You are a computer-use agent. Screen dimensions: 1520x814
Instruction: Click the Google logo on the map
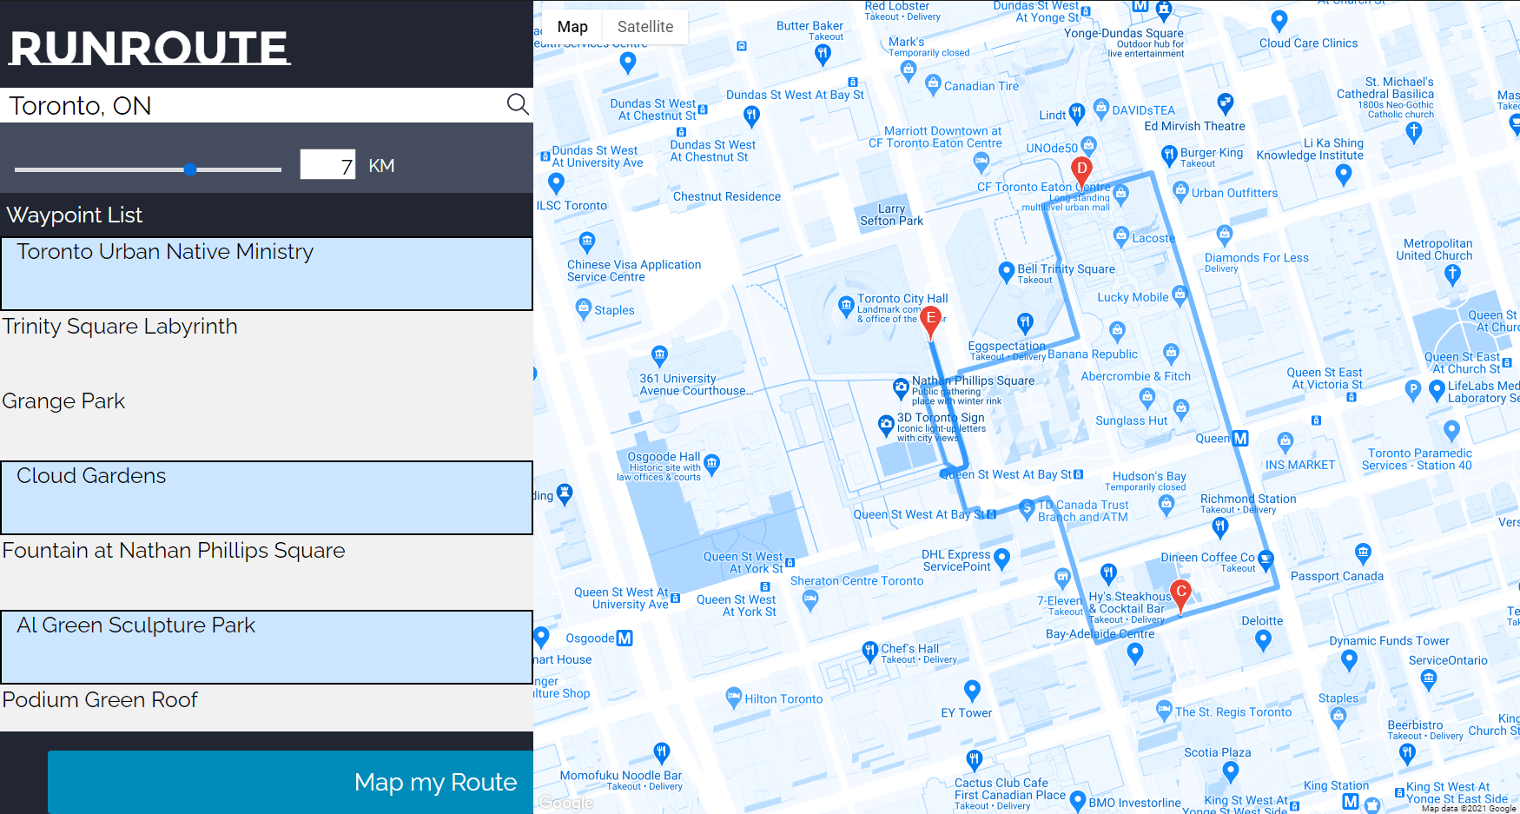(566, 803)
